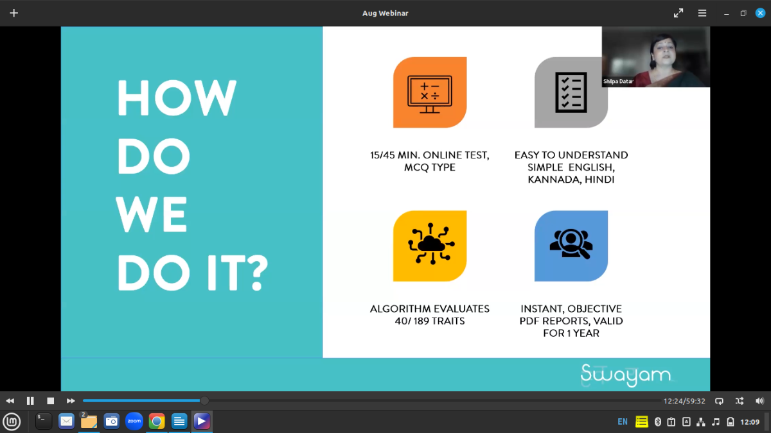Click the seek bar position handle

(204, 401)
